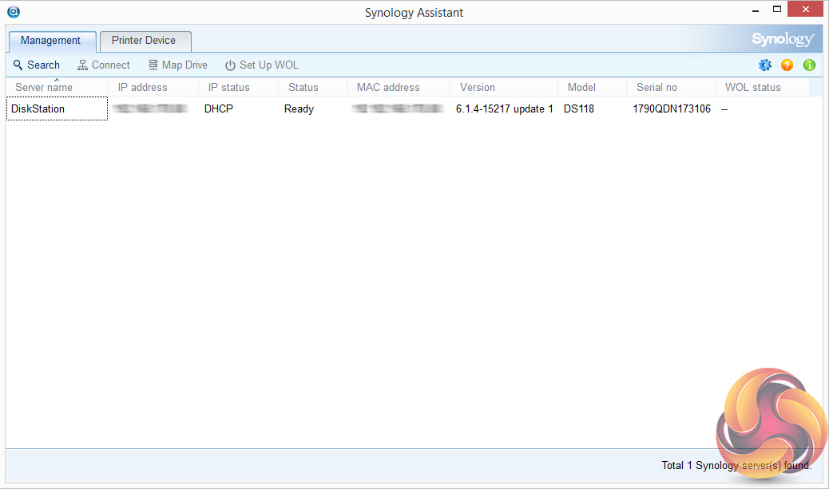
Task: Sort by the IP address column header
Action: click(153, 87)
